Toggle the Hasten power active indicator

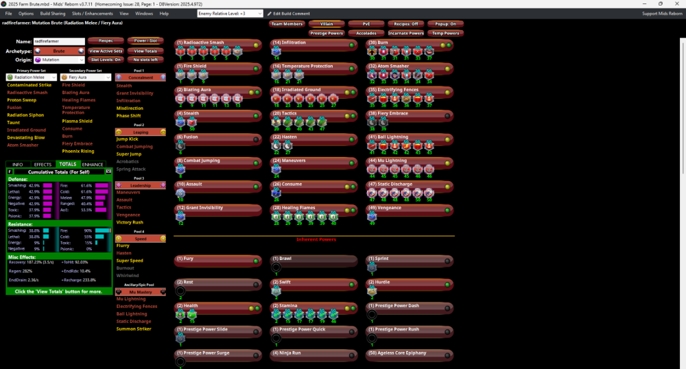[352, 137]
